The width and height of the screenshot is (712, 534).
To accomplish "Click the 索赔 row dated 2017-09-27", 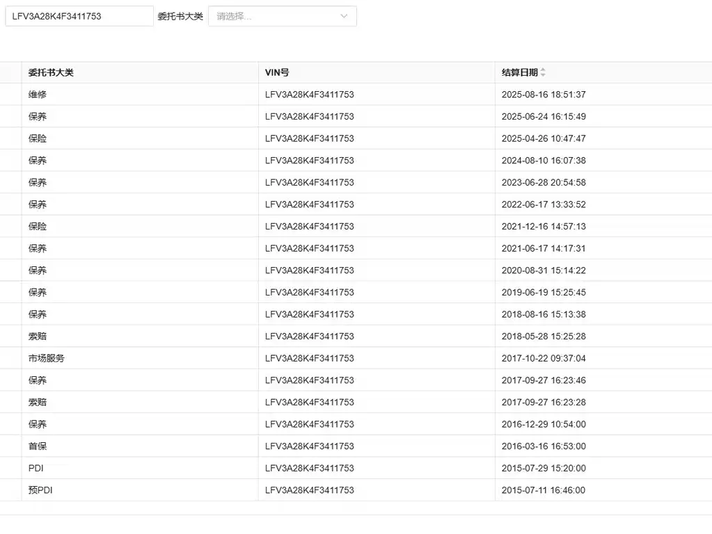I will point(356,403).
